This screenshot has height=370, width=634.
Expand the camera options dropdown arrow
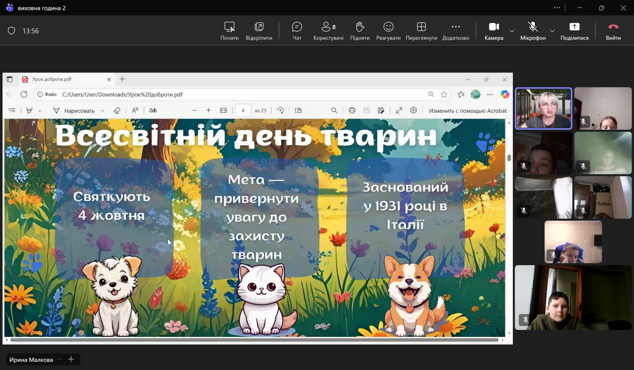coord(512,31)
